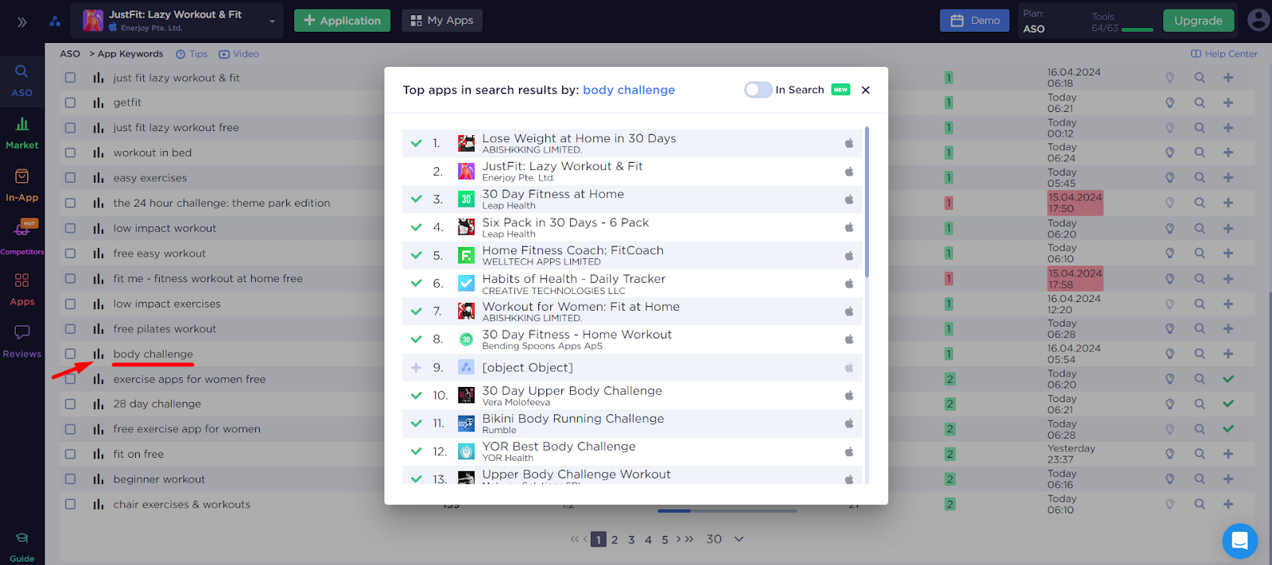Go to page 4 of keywords
Image resolution: width=1272 pixels, height=565 pixels.
[648, 540]
